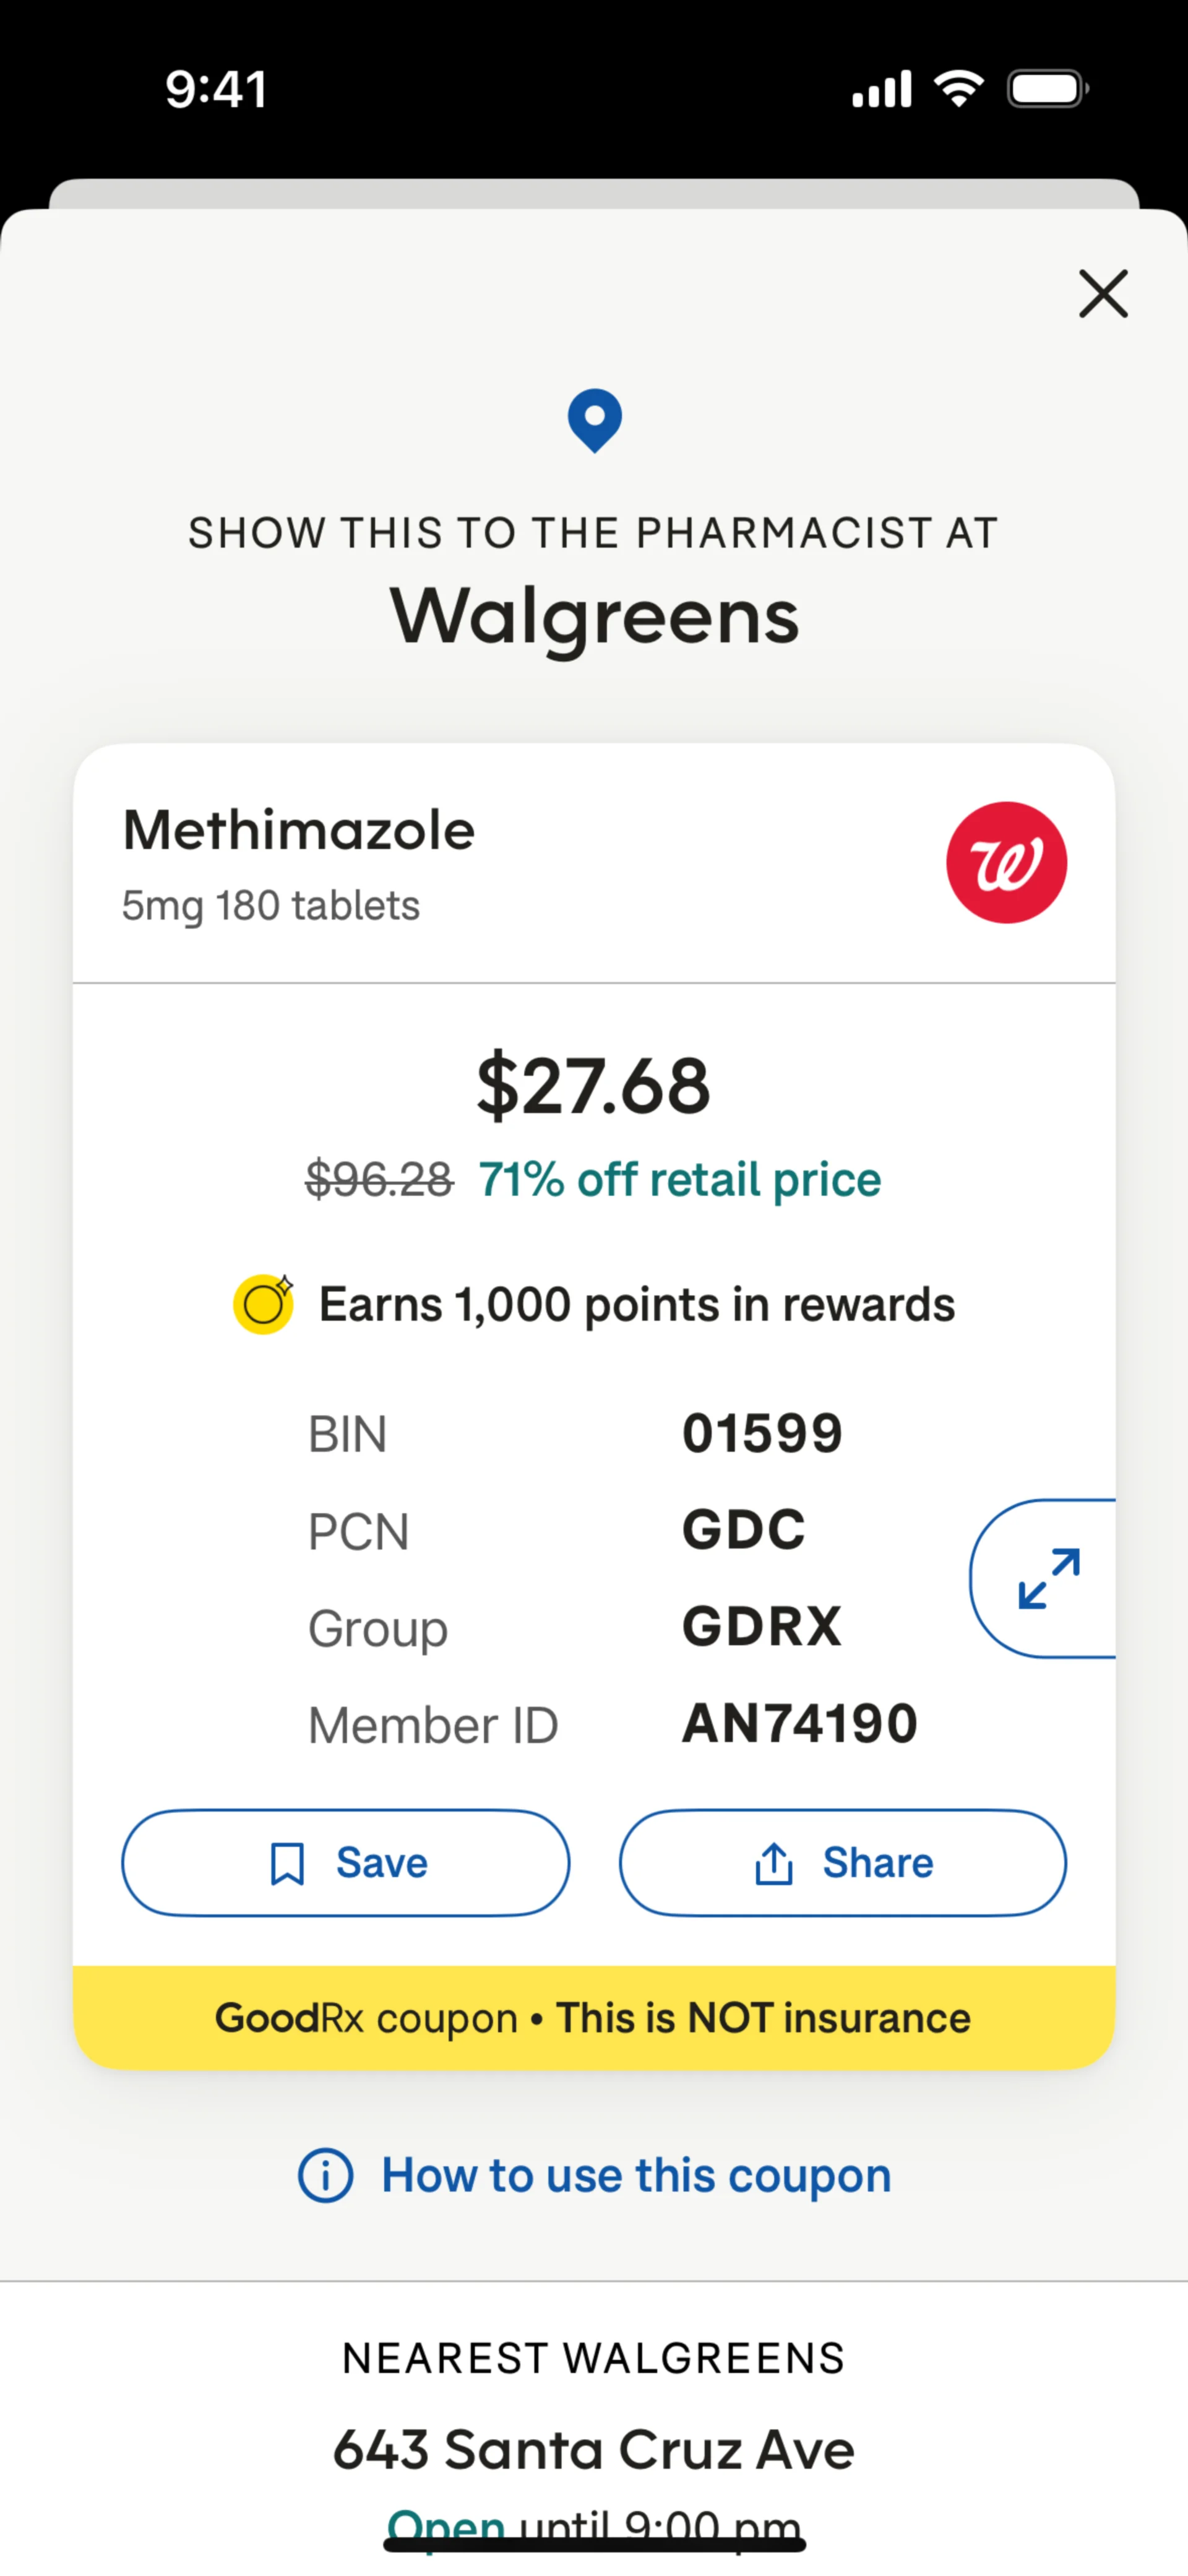Tap the yellow GoodRx NOT insurance banner
The width and height of the screenshot is (1188, 2576).
tap(594, 2018)
